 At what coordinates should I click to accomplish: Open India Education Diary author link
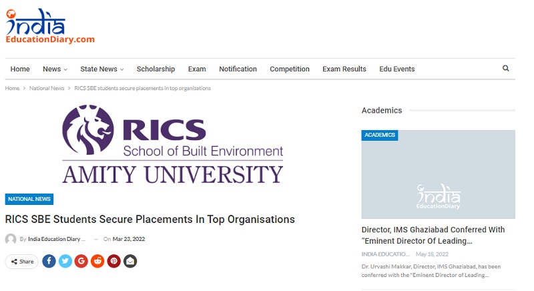(57, 239)
